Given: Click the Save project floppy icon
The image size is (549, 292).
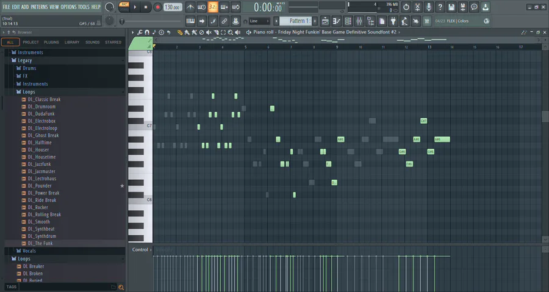Looking at the screenshot, I should pos(451,7).
